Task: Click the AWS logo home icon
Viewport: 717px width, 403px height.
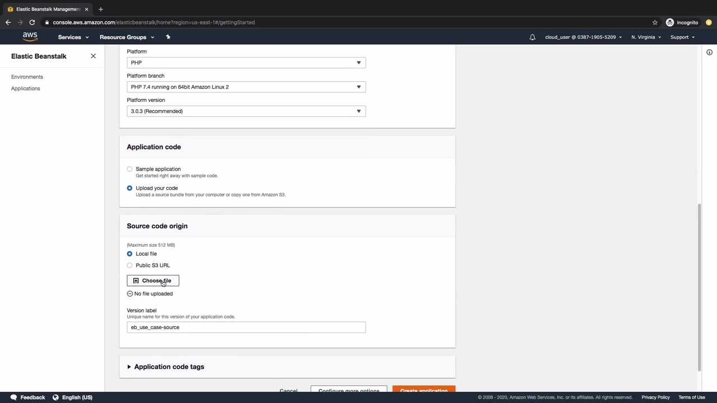Action: coord(30,37)
